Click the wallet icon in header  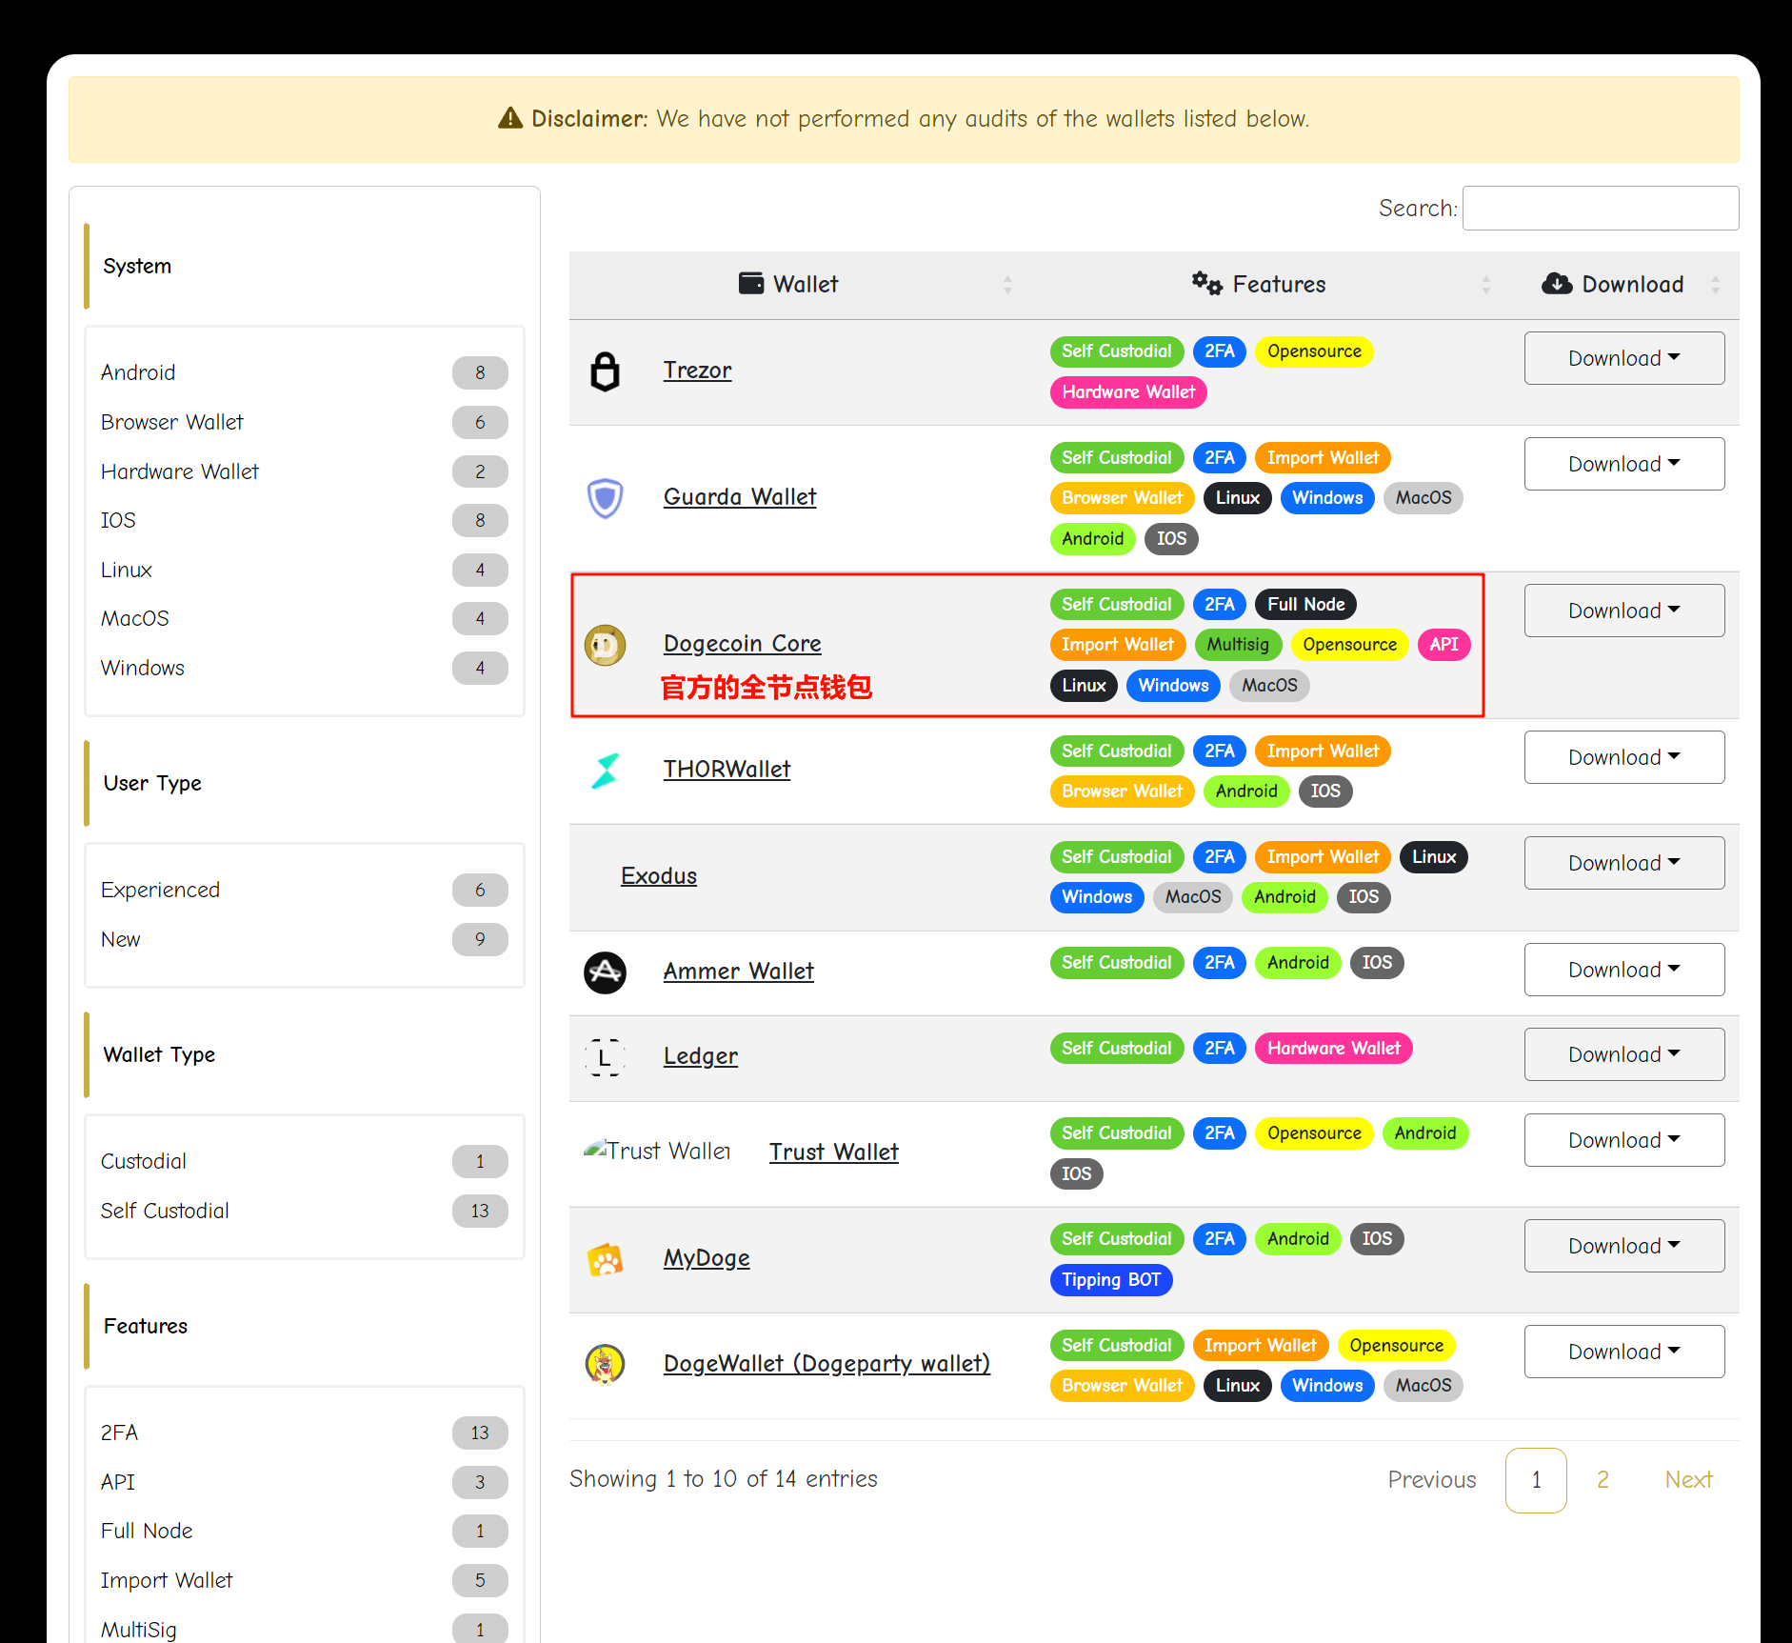(x=751, y=283)
